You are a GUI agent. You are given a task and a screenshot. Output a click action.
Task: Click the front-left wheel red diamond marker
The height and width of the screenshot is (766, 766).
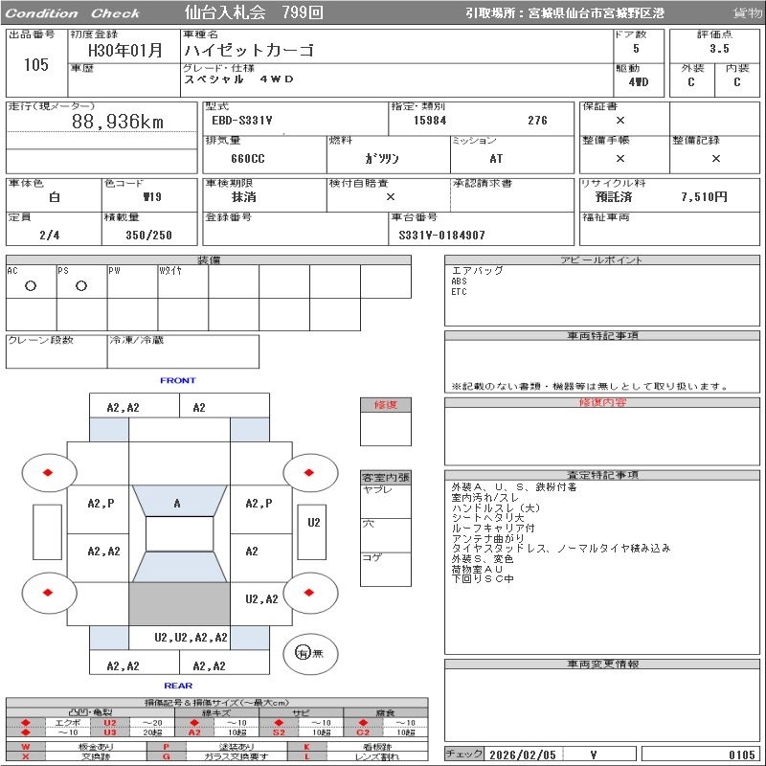[48, 472]
